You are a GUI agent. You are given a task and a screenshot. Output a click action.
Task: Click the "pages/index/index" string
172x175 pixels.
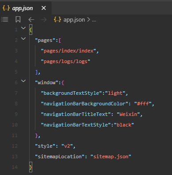(x=69, y=51)
